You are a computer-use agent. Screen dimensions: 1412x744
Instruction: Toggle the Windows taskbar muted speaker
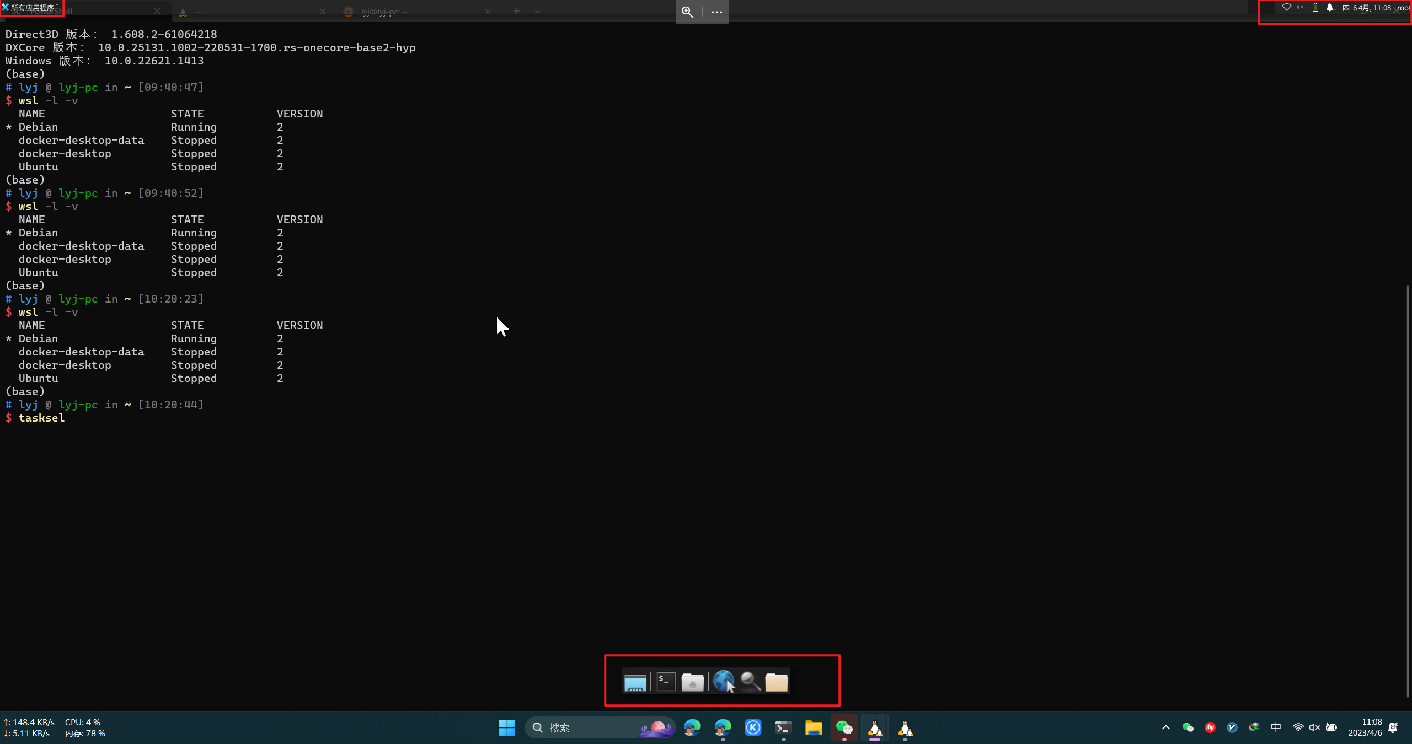pyautogui.click(x=1314, y=727)
